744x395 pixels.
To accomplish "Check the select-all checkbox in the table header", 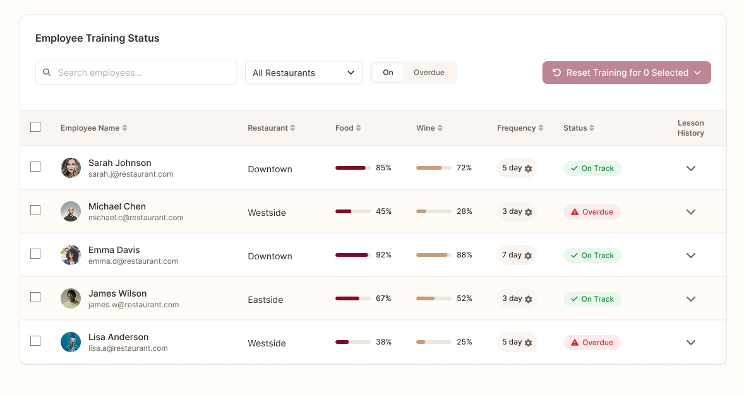I will 35,127.
